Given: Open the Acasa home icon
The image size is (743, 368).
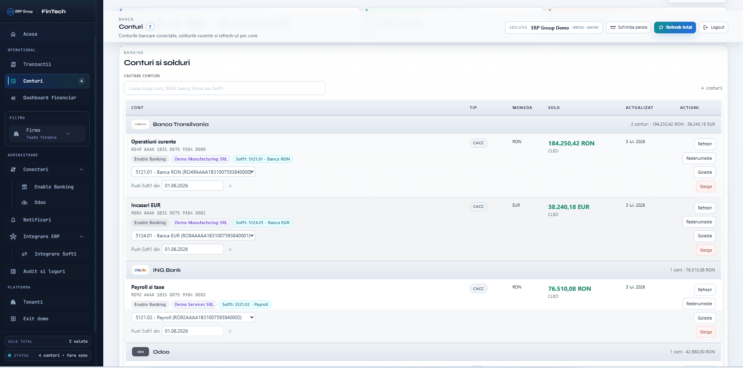Looking at the screenshot, I should pyautogui.click(x=13, y=34).
